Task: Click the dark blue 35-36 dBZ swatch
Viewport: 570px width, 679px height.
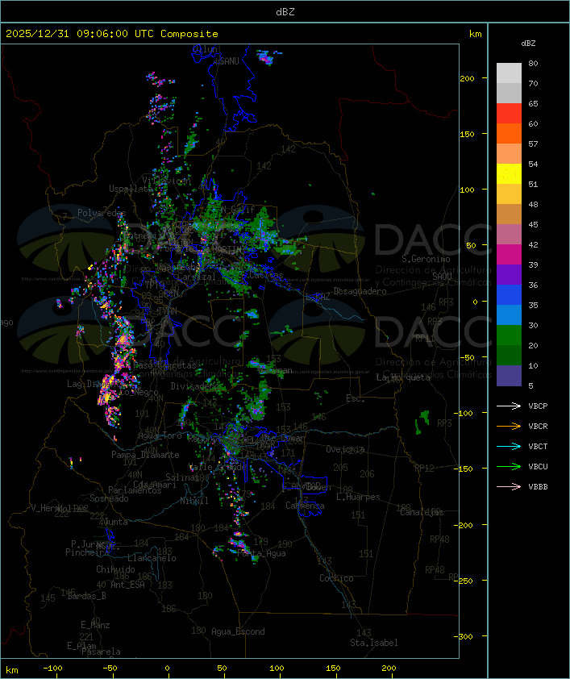Action: pos(509,295)
